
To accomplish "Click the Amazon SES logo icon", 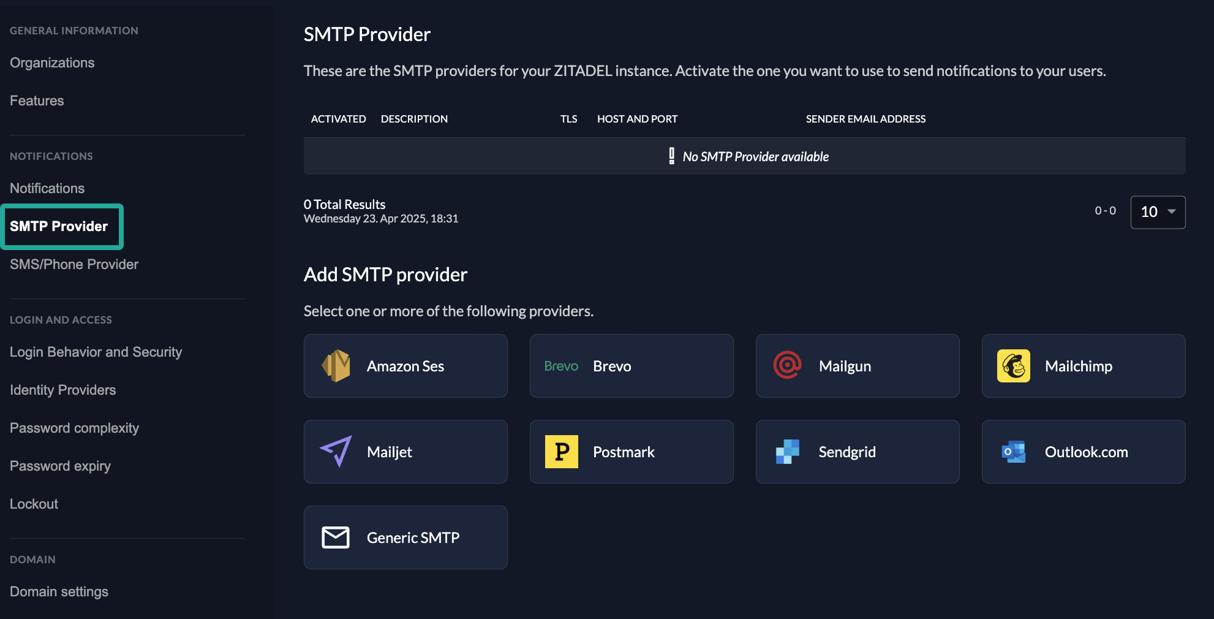I will (x=336, y=366).
